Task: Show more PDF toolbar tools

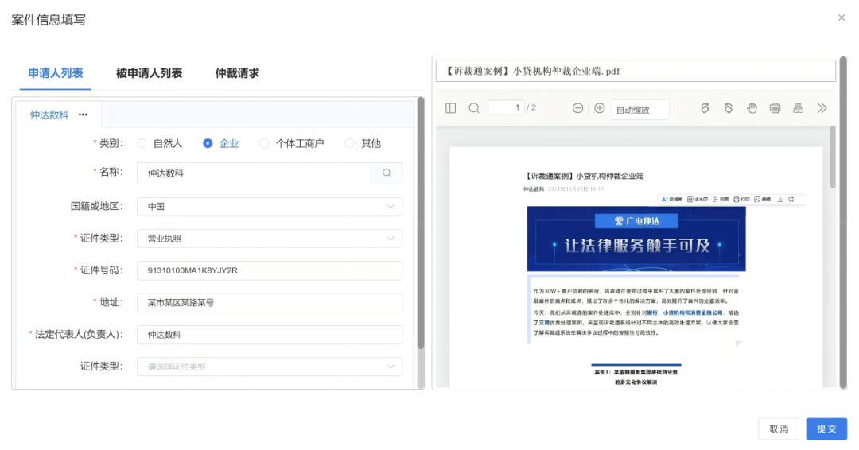Action: (822, 108)
